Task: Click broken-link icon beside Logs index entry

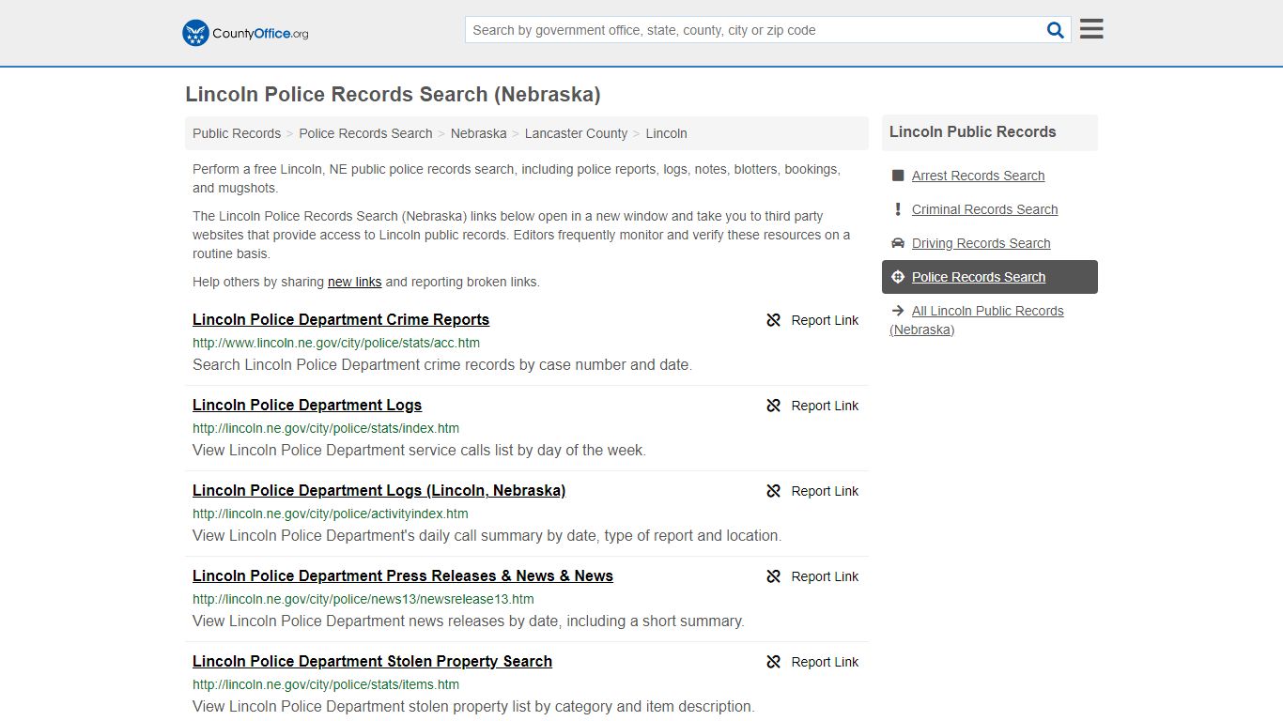Action: pos(774,406)
